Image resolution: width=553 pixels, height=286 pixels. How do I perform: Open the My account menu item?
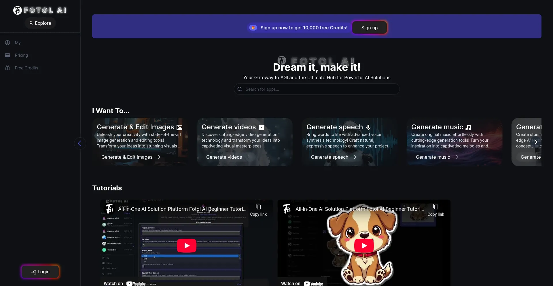click(x=18, y=43)
